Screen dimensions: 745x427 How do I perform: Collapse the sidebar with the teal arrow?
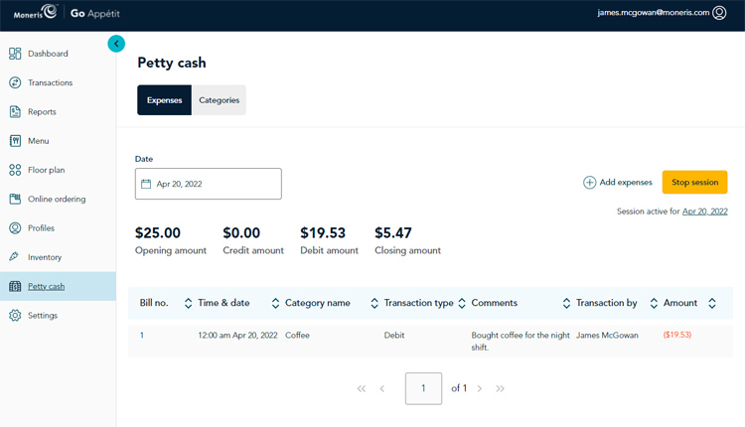click(x=116, y=44)
